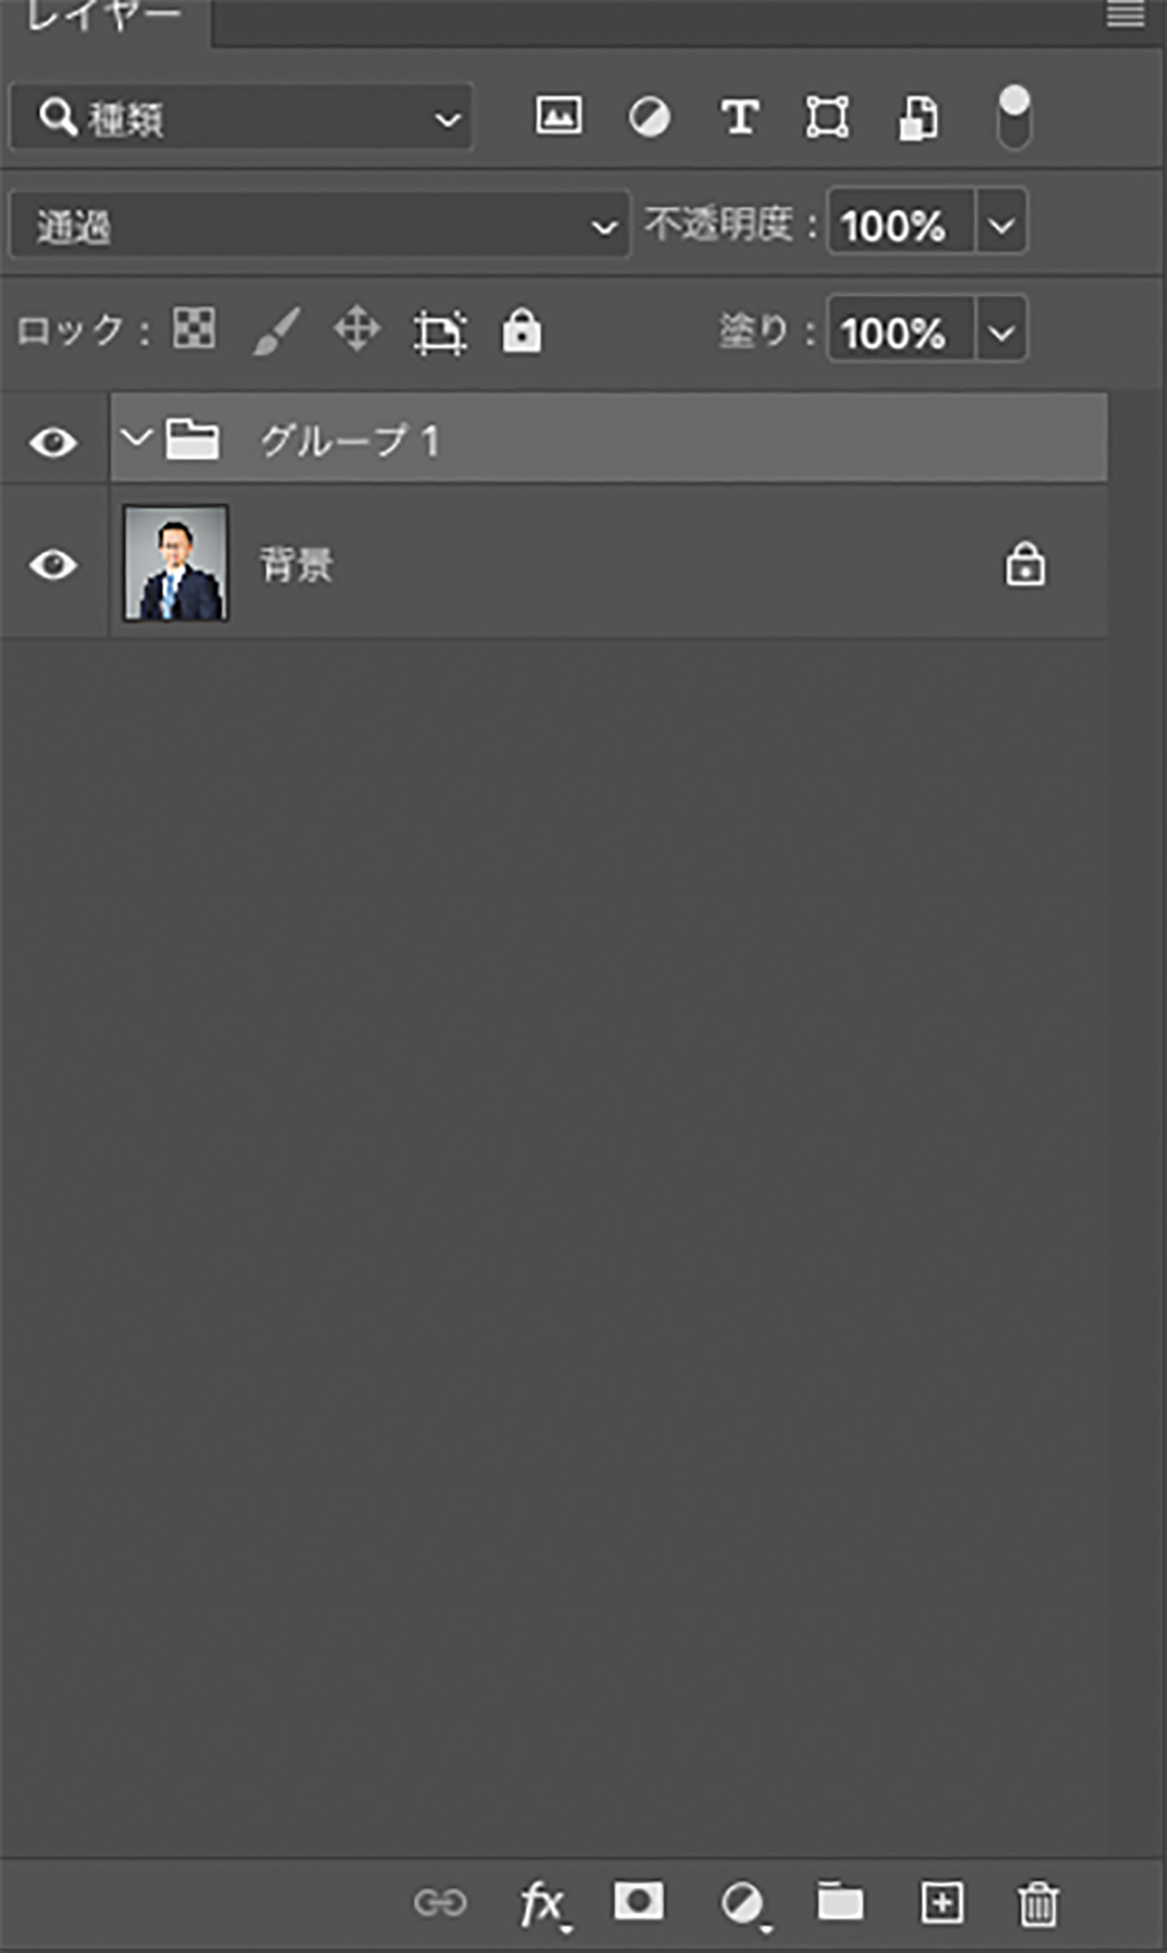Hide the グループ 1 group visibility eye
The height and width of the screenshot is (1953, 1167).
tap(53, 442)
